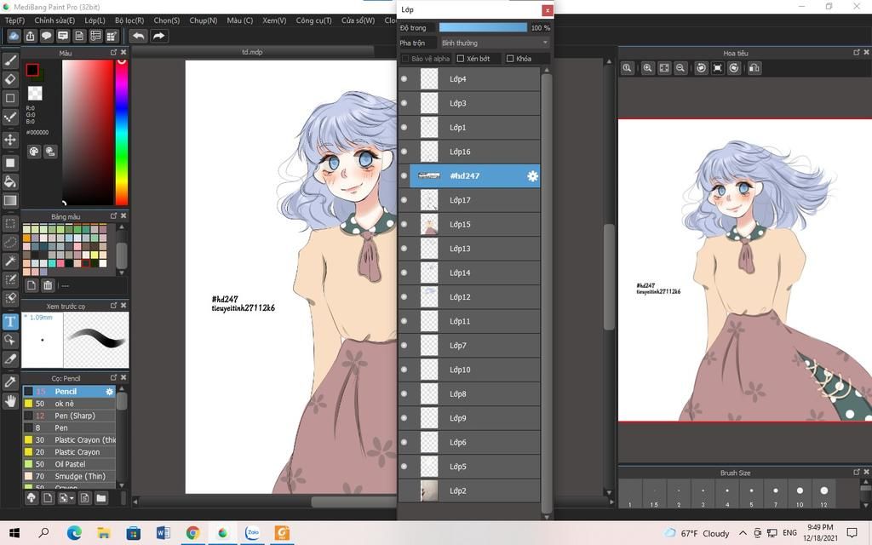The width and height of the screenshot is (872, 545).
Task: Select the Brush tool in left toolbar
Action: coord(10,60)
